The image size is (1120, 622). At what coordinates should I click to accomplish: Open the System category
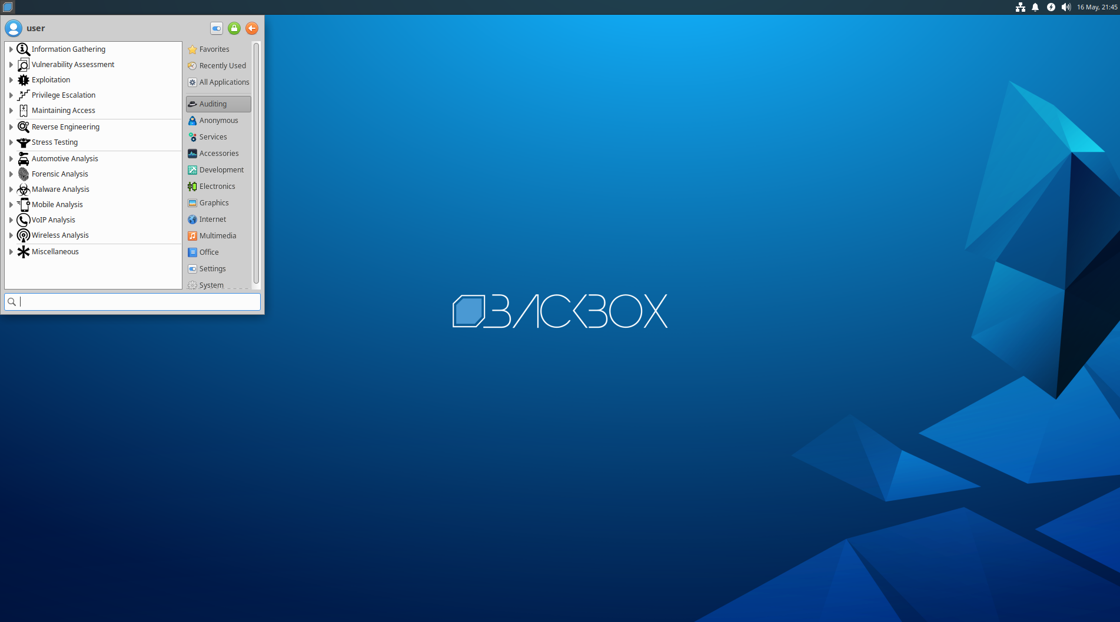[218, 285]
